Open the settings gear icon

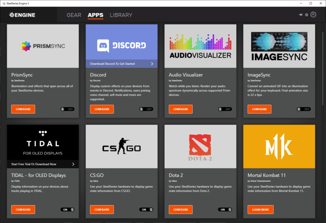[x=307, y=15]
